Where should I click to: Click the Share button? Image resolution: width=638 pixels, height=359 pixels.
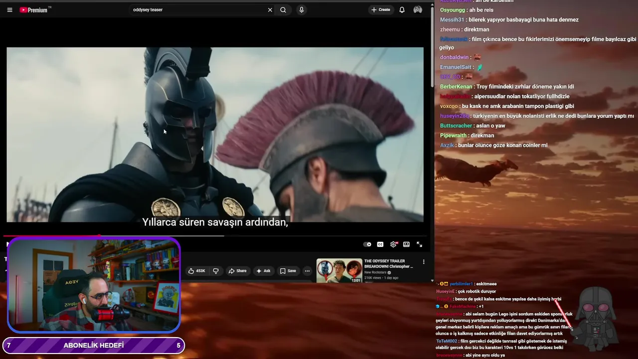237,271
